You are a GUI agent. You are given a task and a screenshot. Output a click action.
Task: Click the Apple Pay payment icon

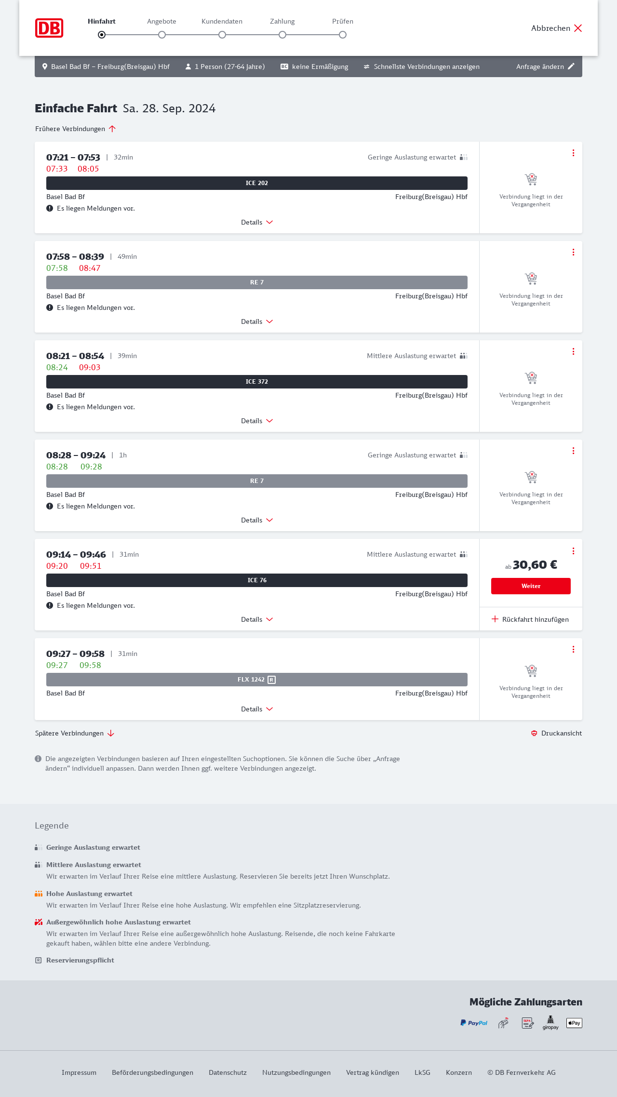(574, 1023)
